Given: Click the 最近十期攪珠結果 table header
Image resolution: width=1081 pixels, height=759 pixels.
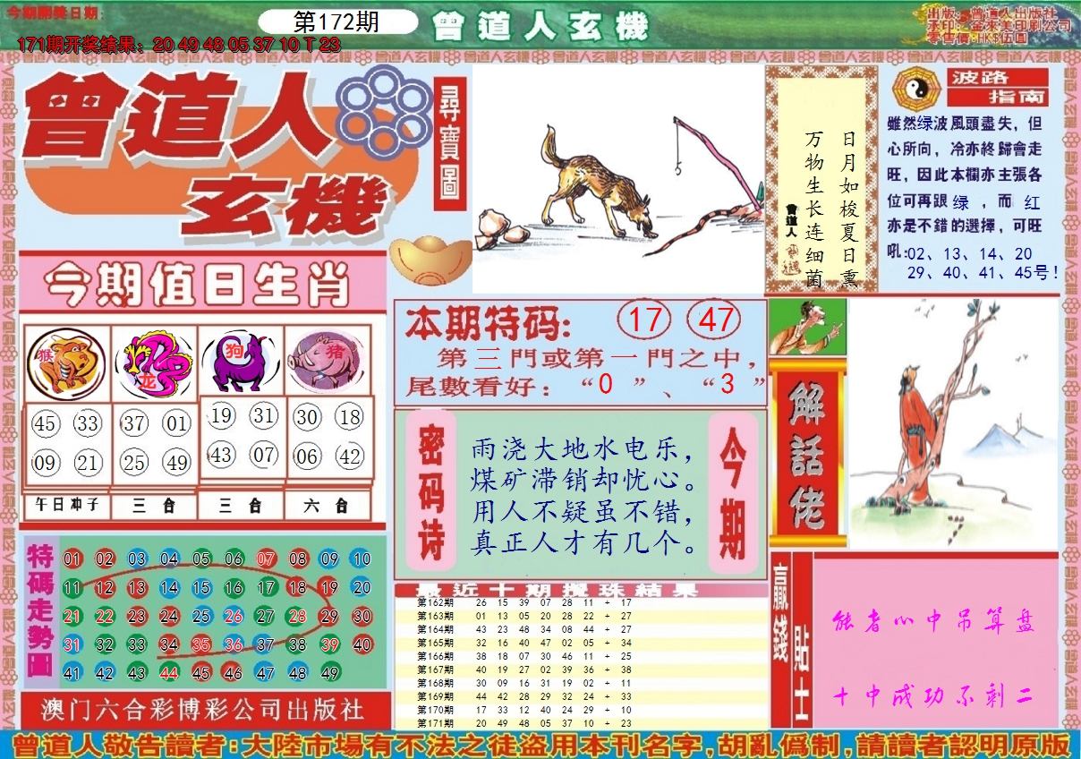Looking at the screenshot, I should point(580,590).
